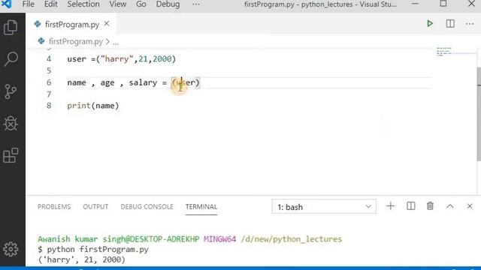Click the terminal command python firstProgram.py
Image resolution: width=481 pixels, height=270 pixels.
pyautogui.click(x=98, y=250)
